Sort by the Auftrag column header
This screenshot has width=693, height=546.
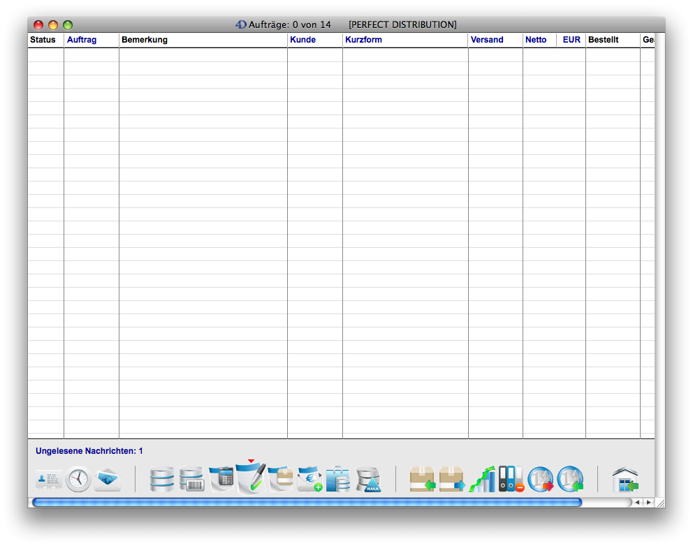82,40
